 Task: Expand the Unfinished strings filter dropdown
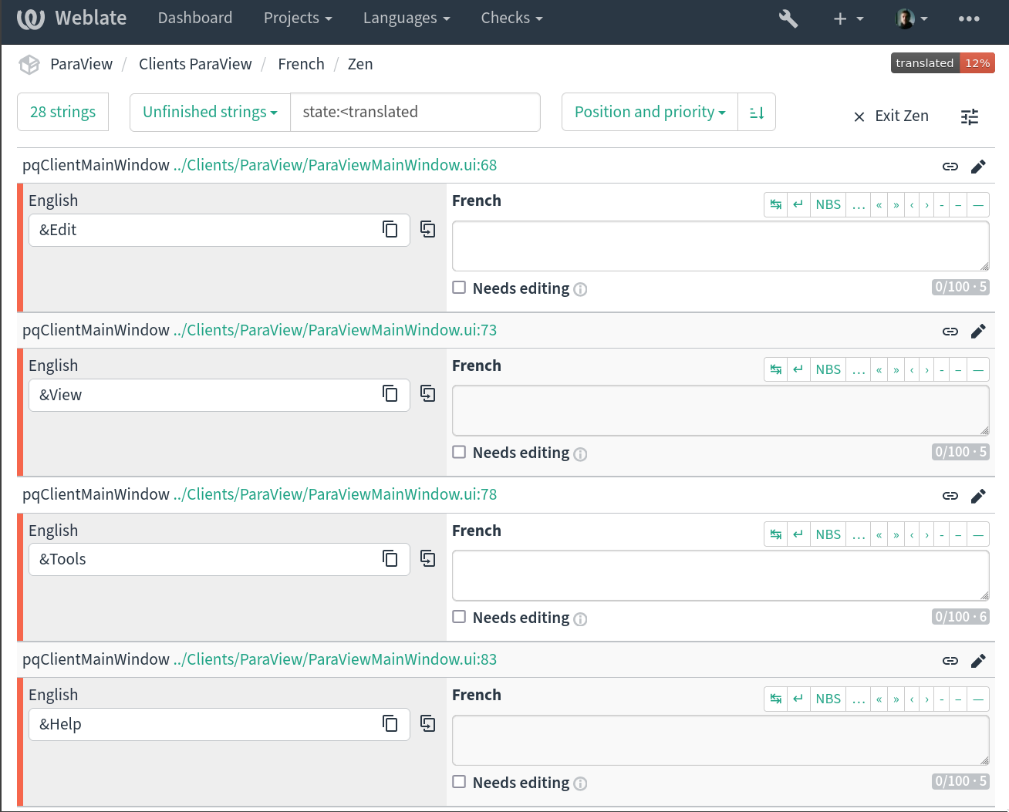click(x=210, y=113)
